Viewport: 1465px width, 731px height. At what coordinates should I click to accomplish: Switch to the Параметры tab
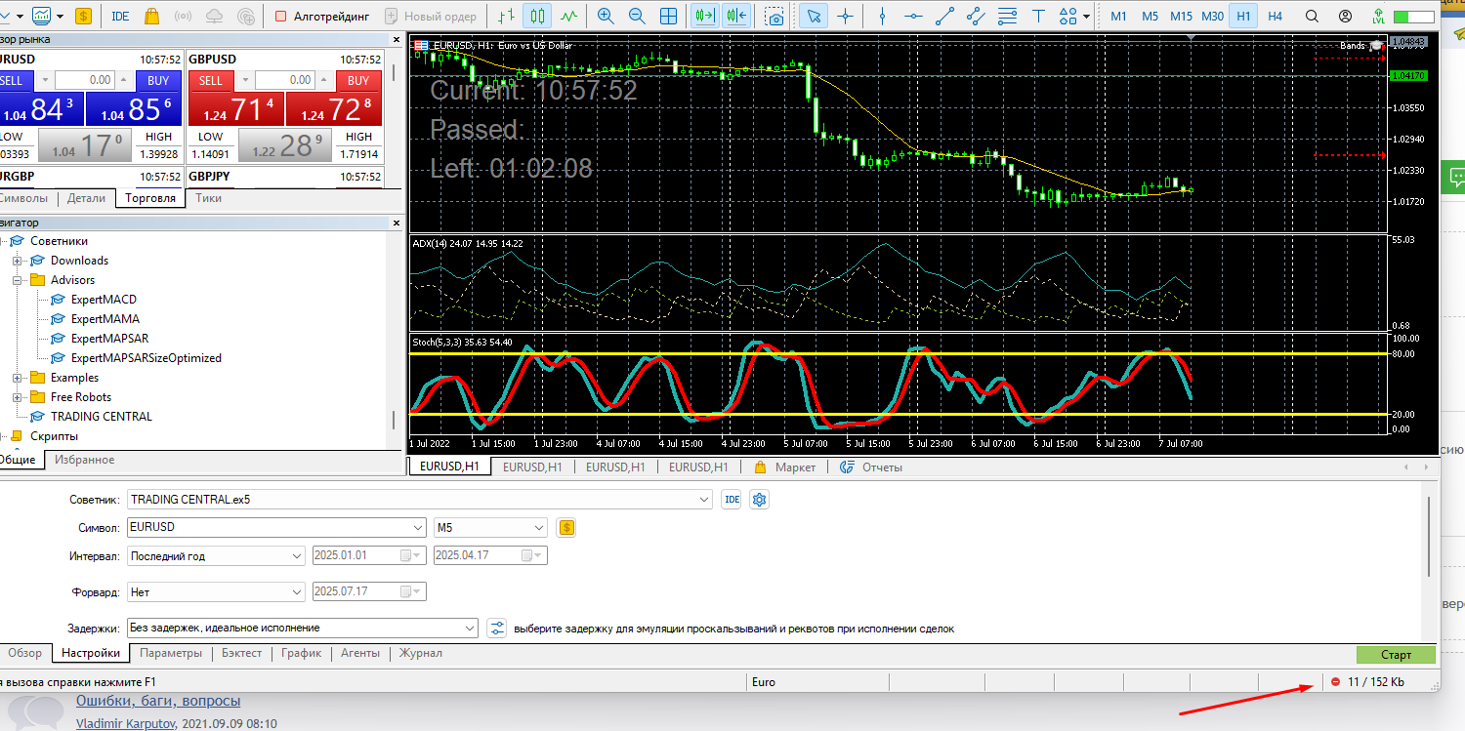[x=170, y=653]
